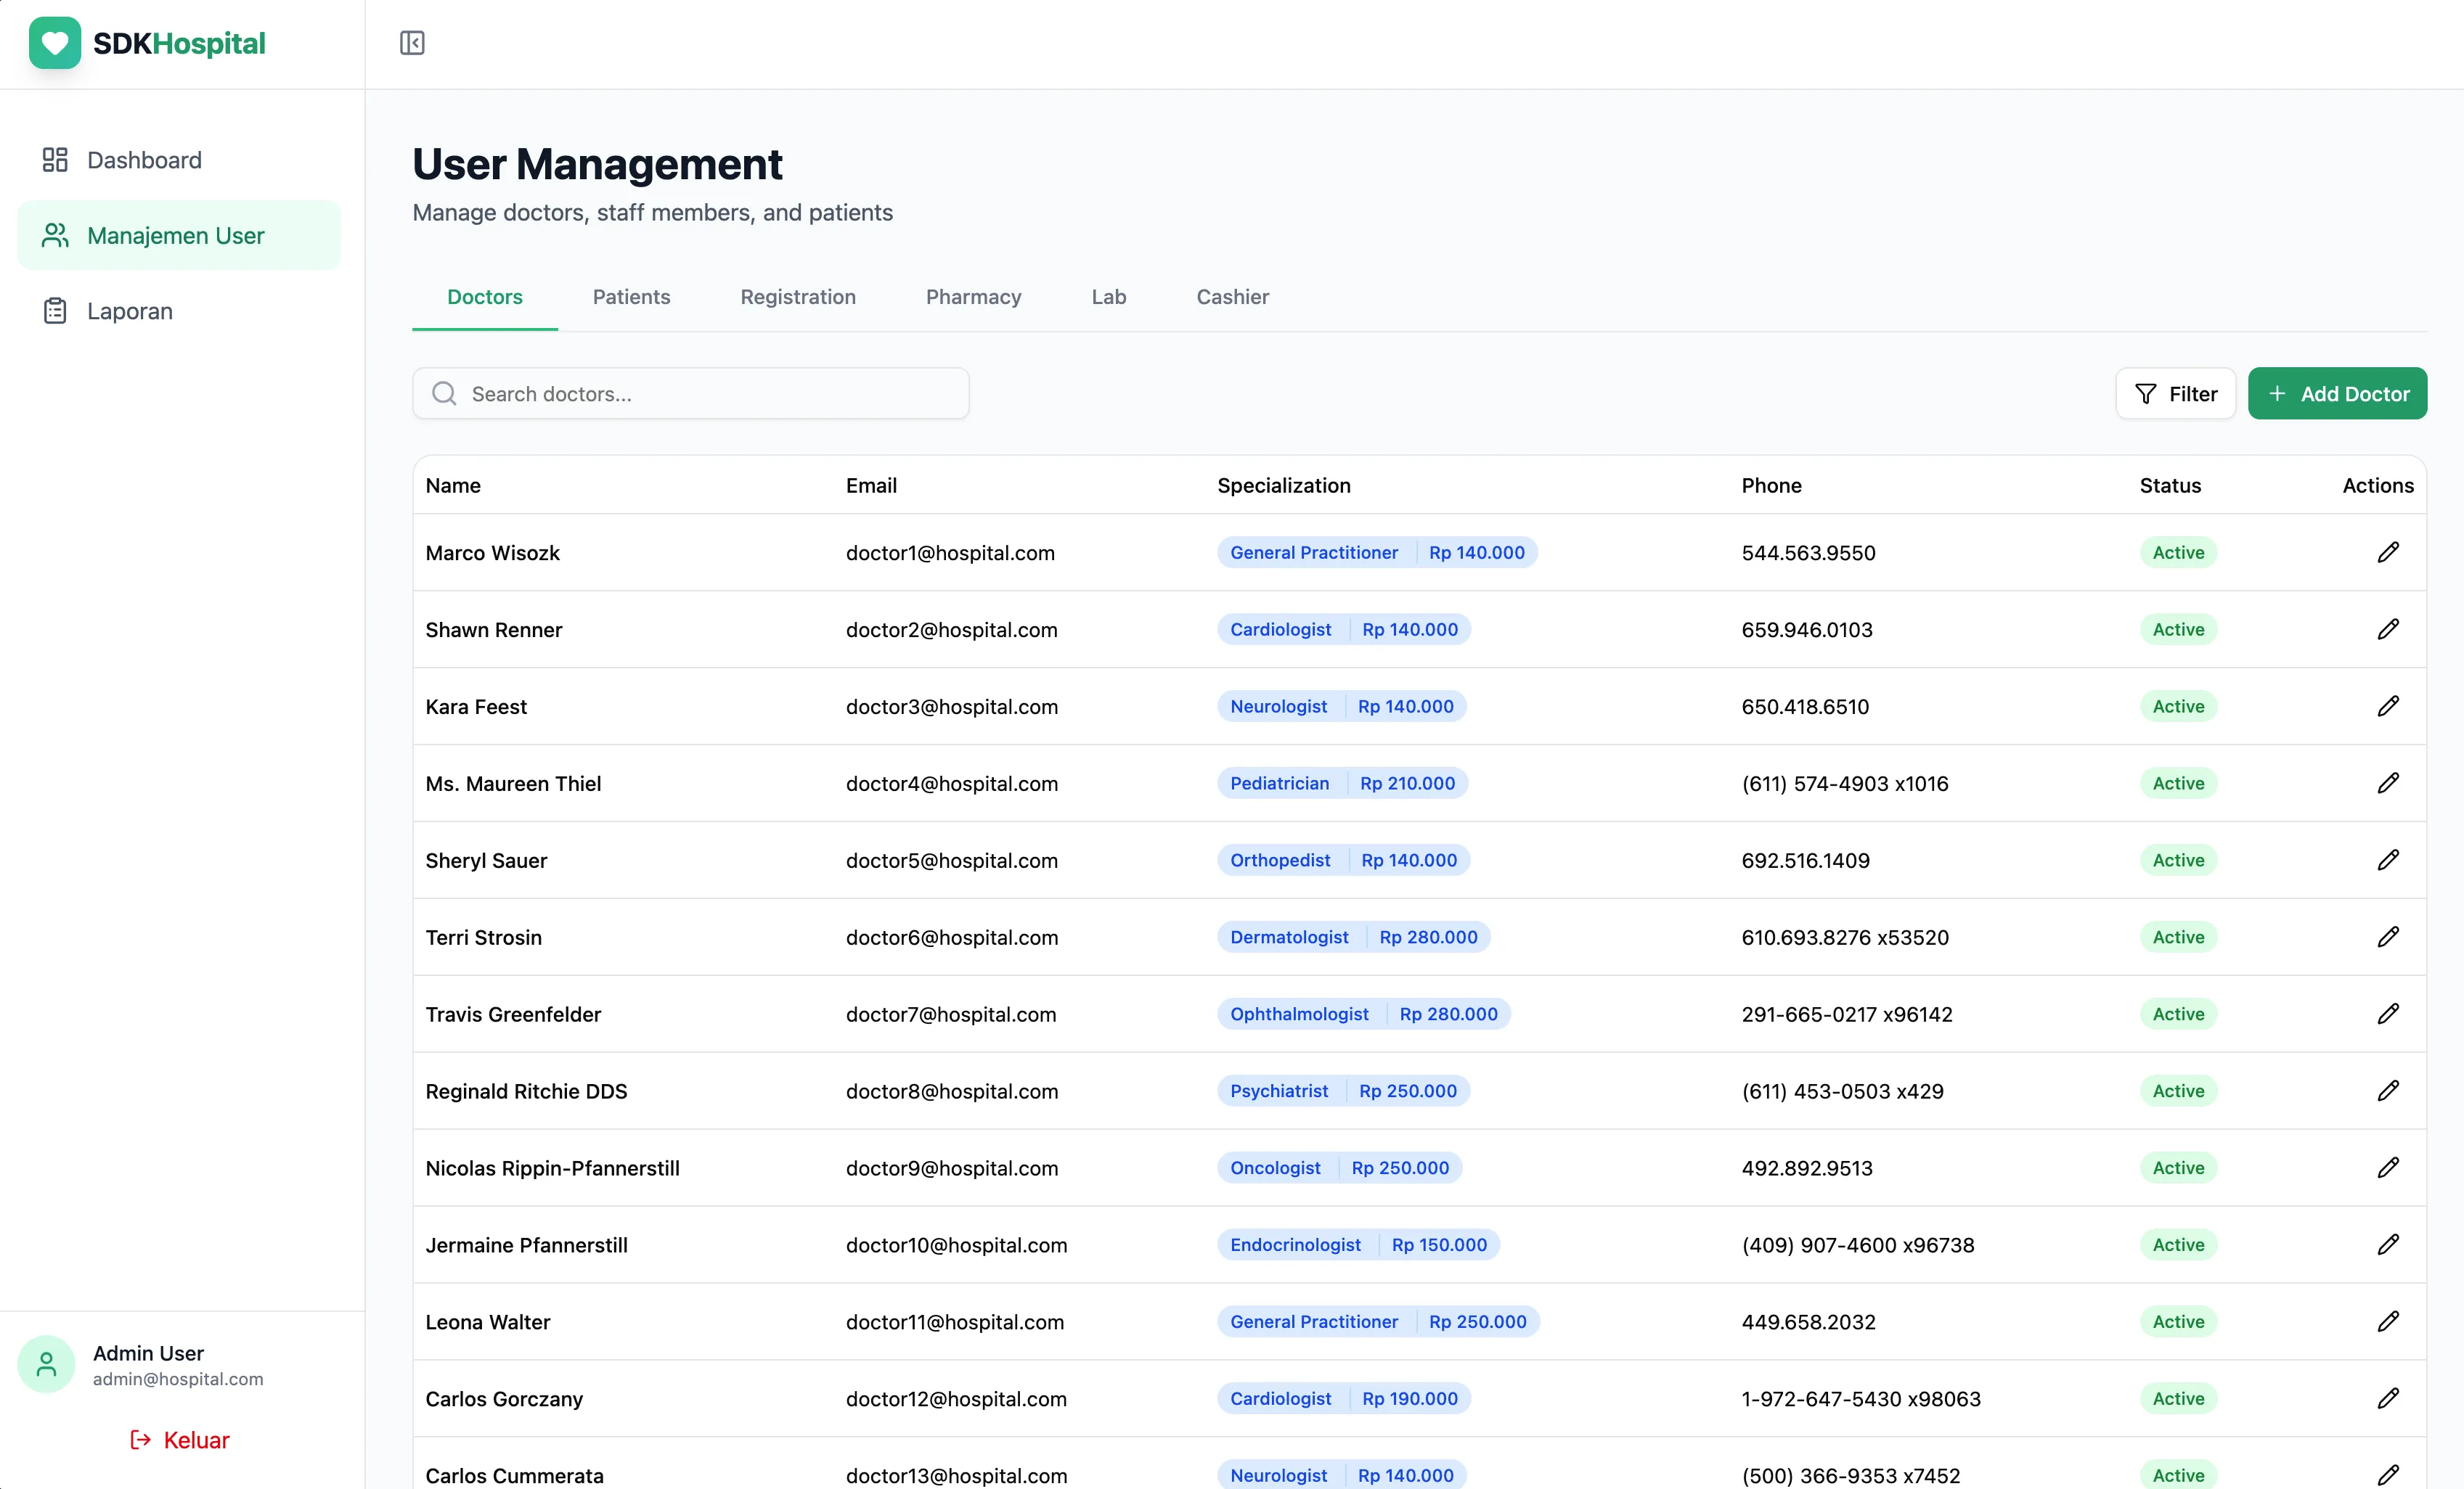2464x1489 pixels.
Task: Click the edit pencil for Carlos Gorczany
Action: pyautogui.click(x=2389, y=1398)
